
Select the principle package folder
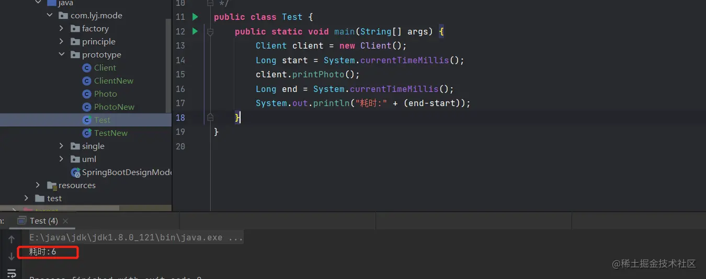(93, 41)
